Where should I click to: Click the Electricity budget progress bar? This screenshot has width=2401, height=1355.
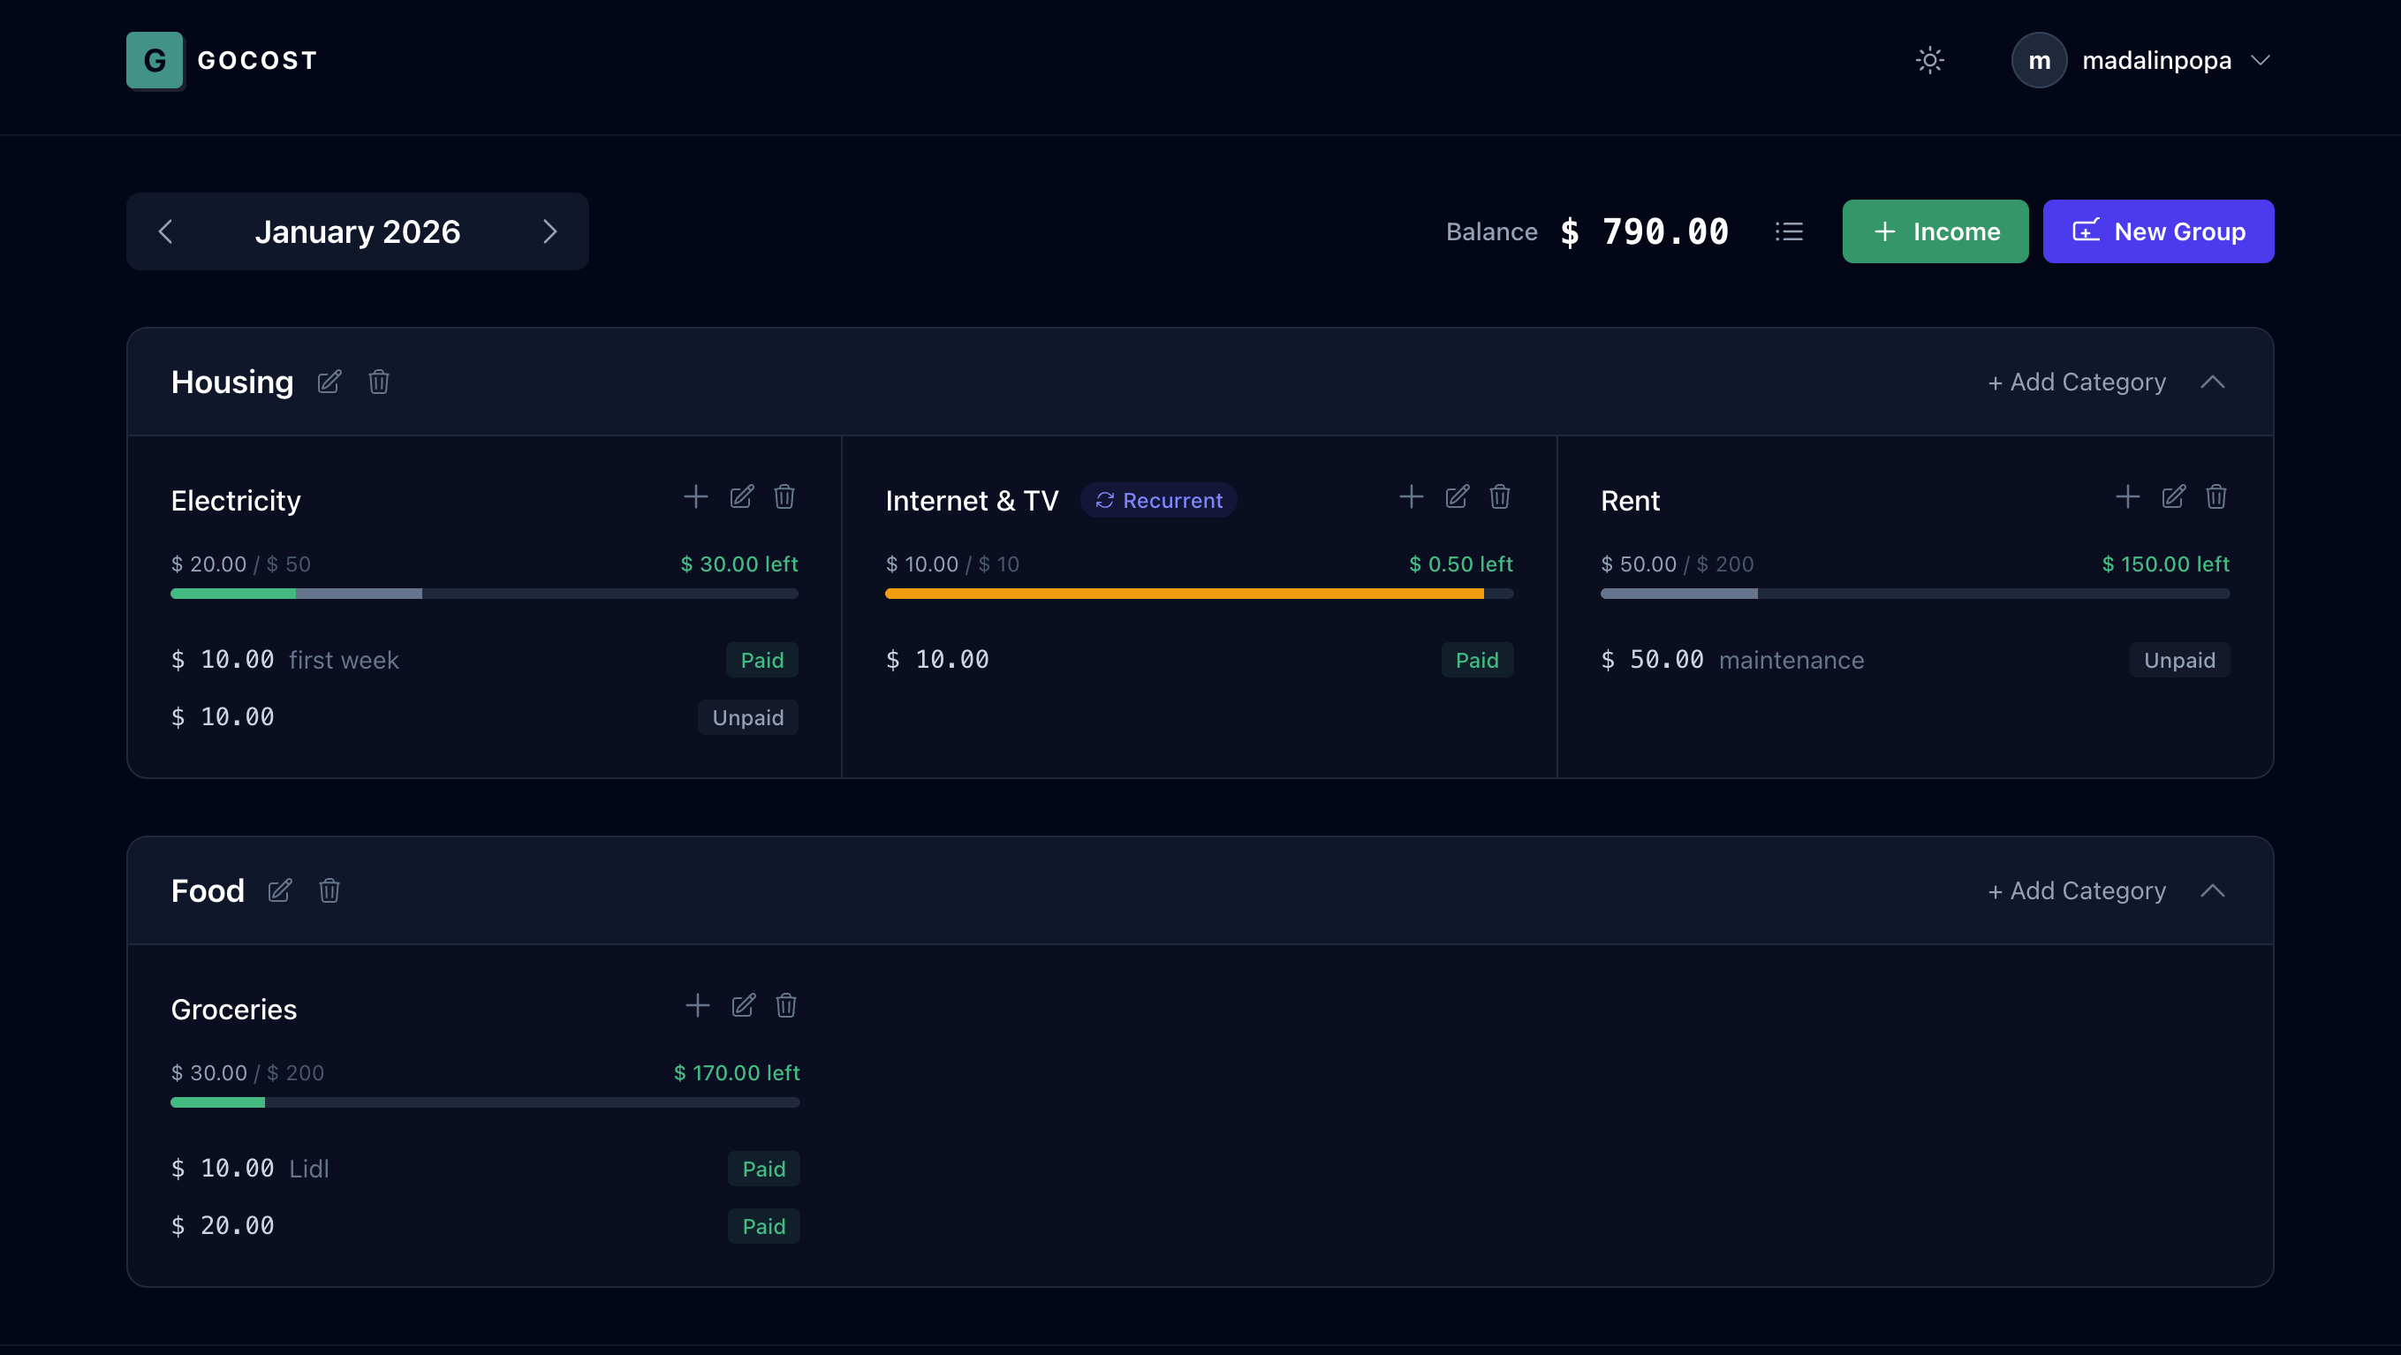(x=485, y=594)
